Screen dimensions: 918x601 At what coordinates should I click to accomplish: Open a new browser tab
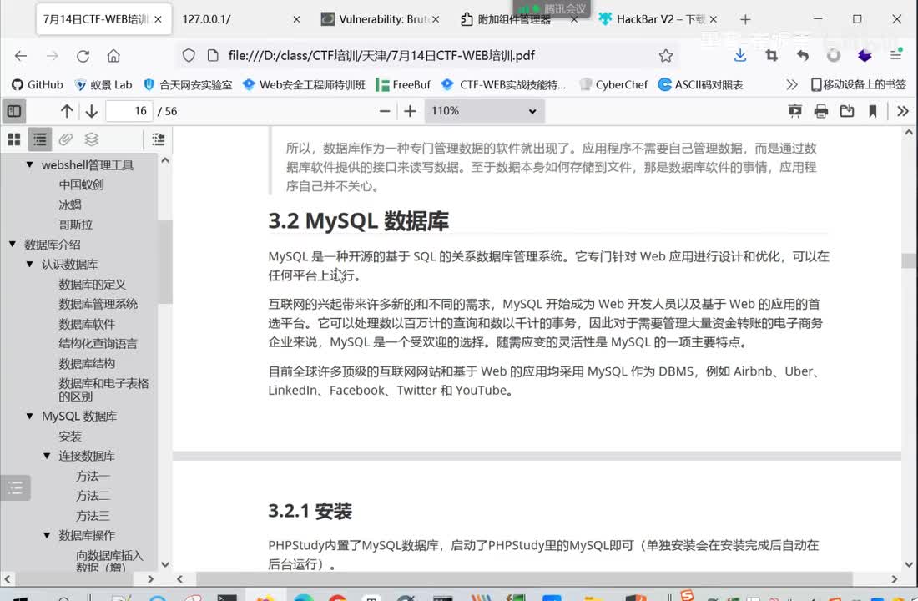pos(744,19)
